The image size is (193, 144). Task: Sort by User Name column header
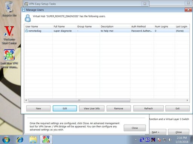pos(38,26)
